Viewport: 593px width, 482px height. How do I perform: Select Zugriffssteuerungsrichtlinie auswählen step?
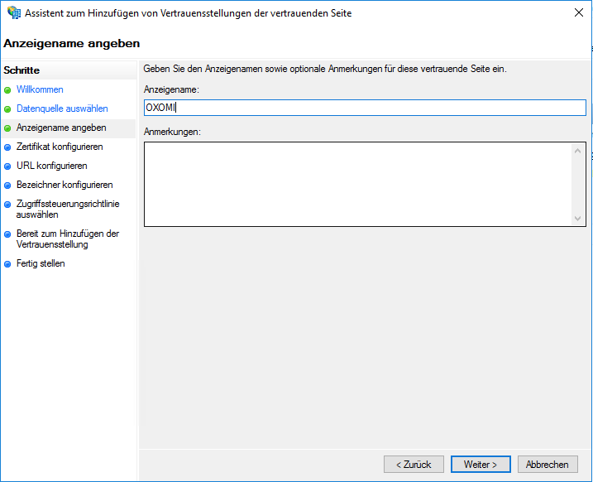(67, 209)
